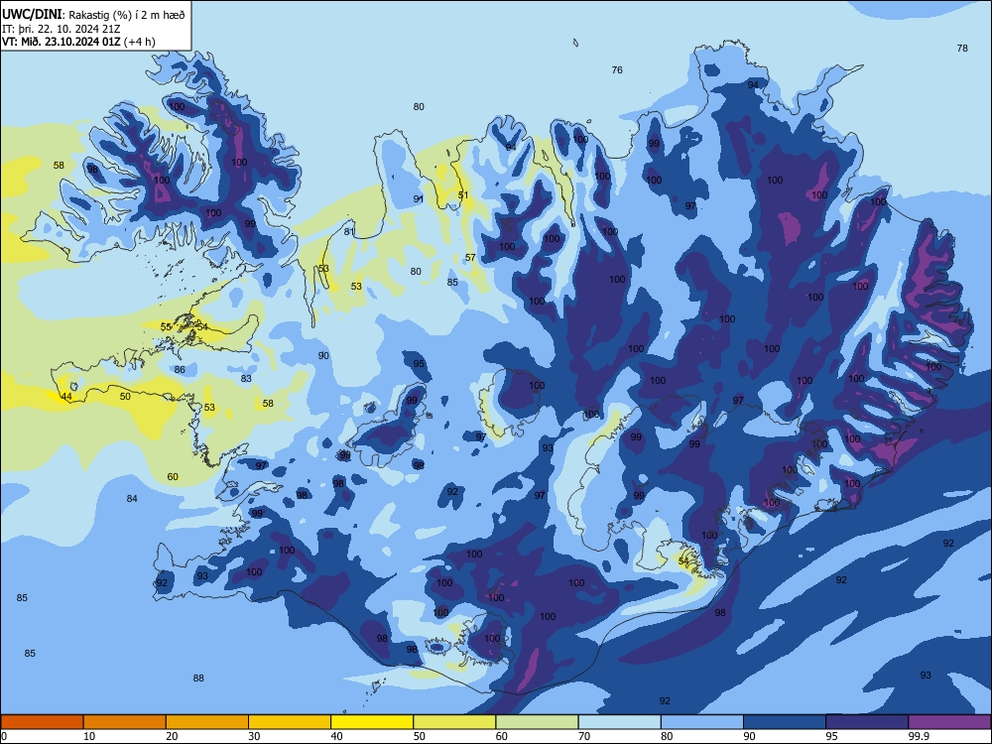Select the map value '91'
The height and width of the screenshot is (744, 992).
[x=419, y=198]
